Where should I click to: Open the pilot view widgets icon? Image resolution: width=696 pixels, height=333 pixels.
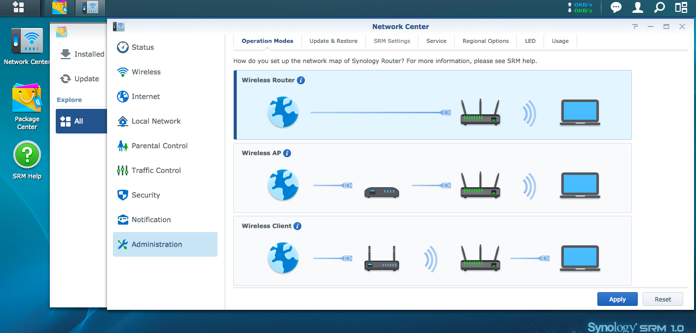point(681,7)
